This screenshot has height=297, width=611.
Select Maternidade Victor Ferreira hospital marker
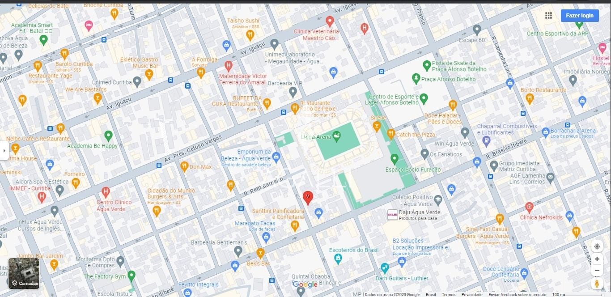point(229,66)
